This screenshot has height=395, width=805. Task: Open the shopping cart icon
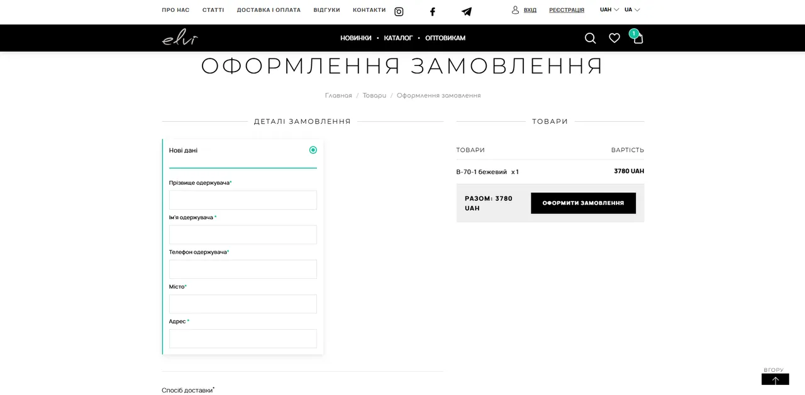[x=638, y=38]
